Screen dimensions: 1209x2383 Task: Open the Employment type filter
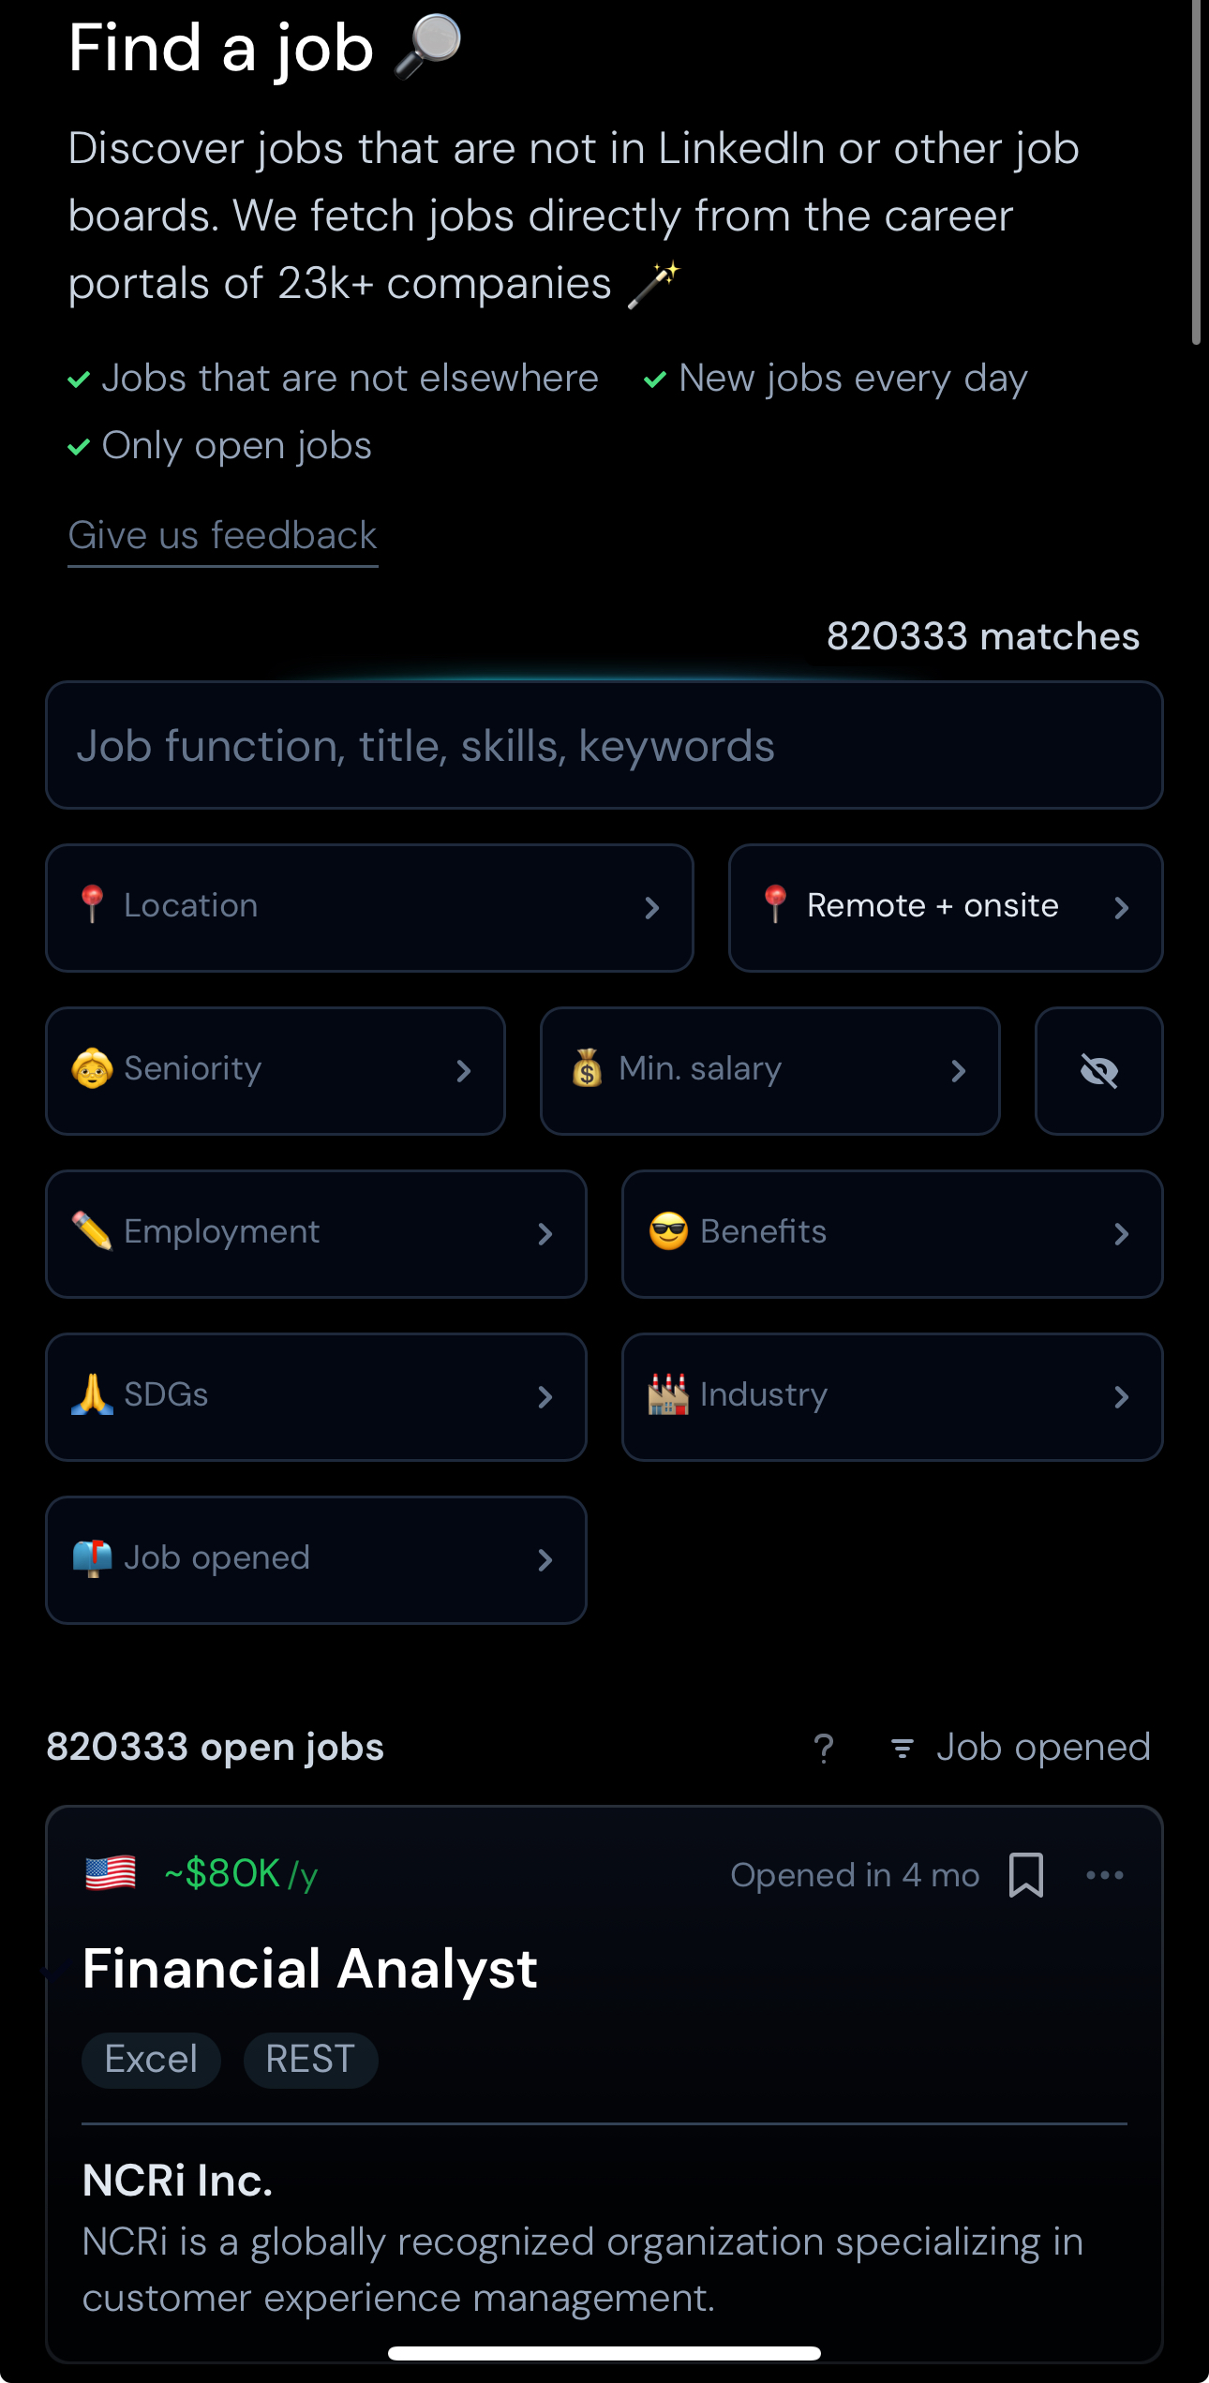tap(316, 1233)
